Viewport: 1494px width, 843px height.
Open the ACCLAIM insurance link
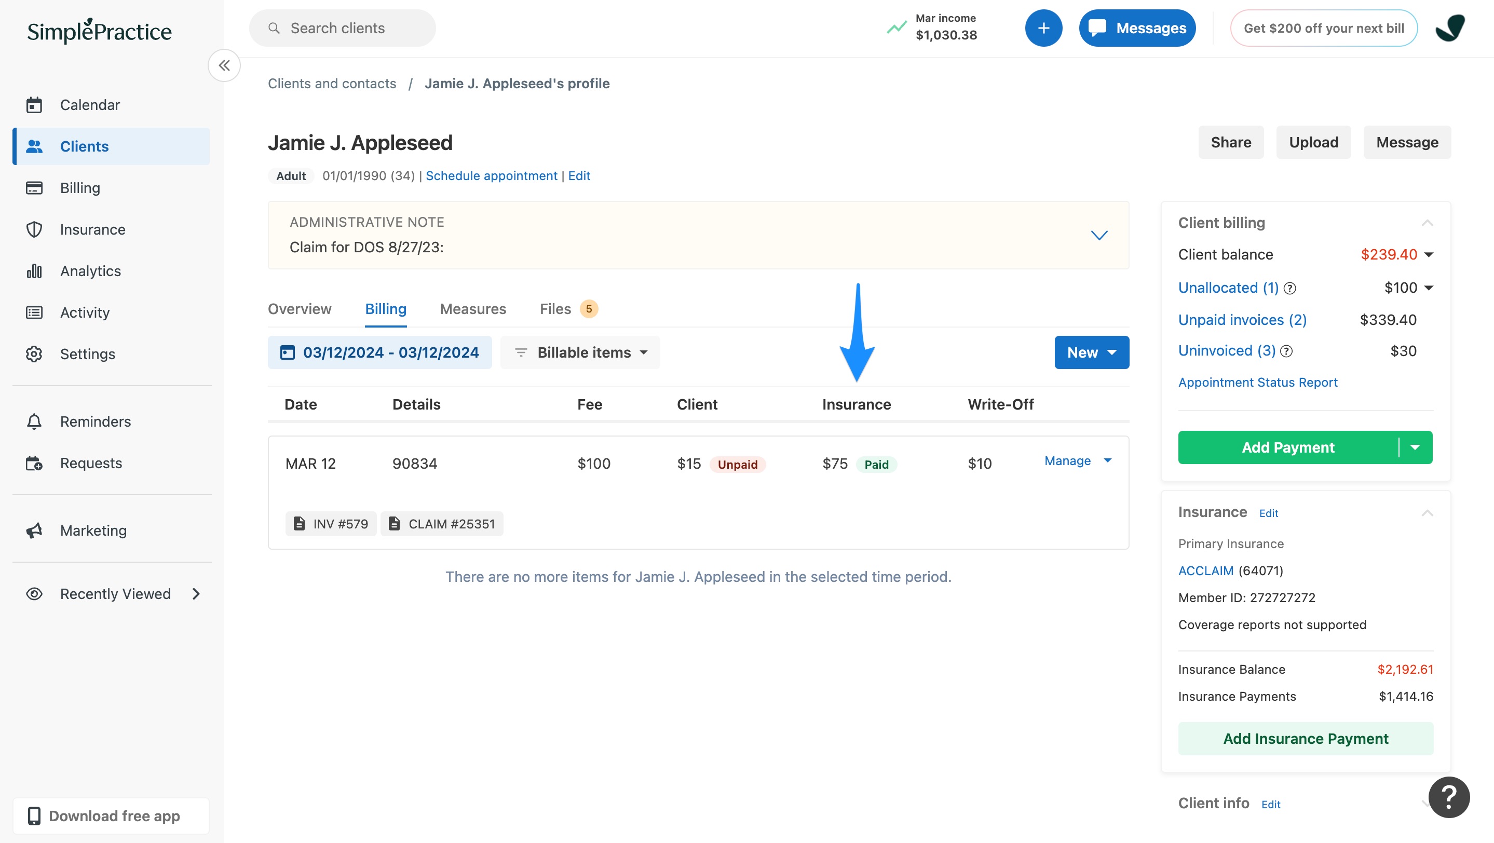click(x=1206, y=570)
